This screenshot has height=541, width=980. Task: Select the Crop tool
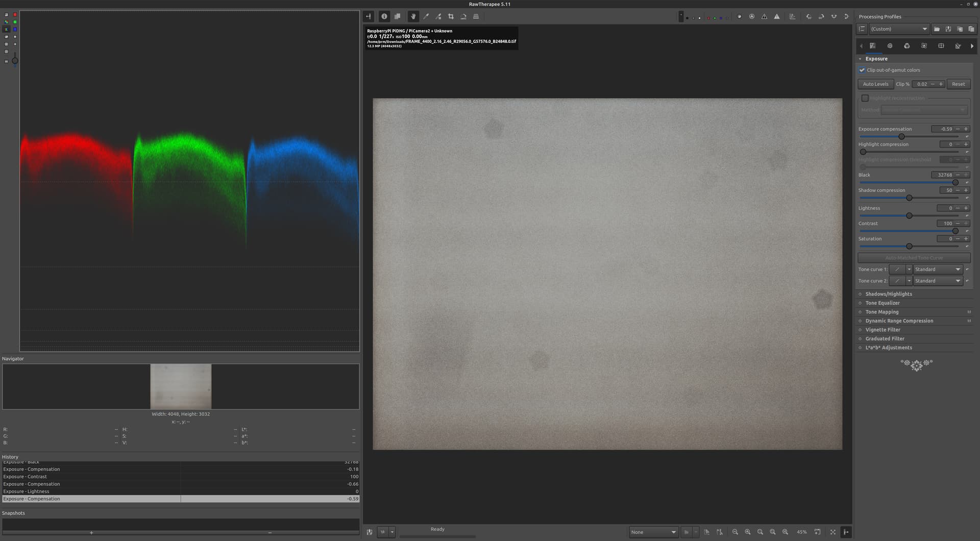451,16
